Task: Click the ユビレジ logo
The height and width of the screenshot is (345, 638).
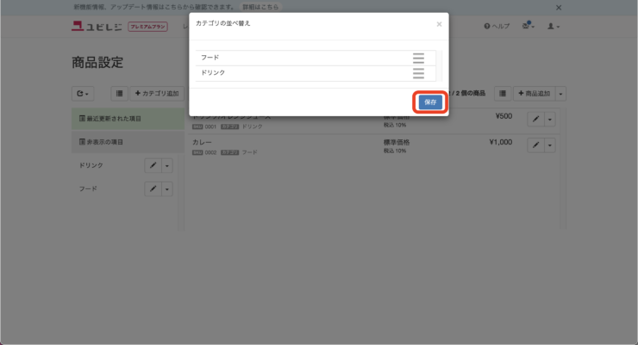Action: pyautogui.click(x=97, y=27)
